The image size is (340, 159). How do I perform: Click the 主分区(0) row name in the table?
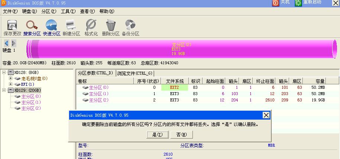pos(99,87)
